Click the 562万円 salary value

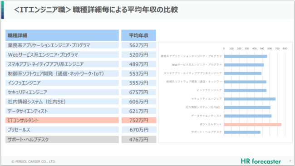pyautogui.click(x=139, y=45)
